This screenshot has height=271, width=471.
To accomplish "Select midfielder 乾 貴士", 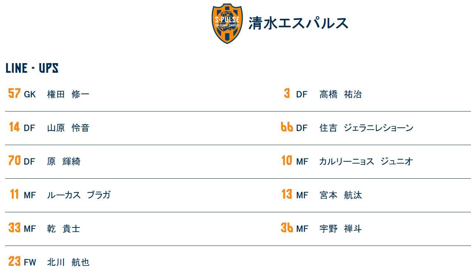I will 64,229.
